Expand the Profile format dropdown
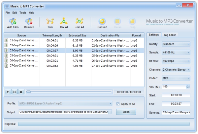The image size is (198, 134). (x=65, y=103)
